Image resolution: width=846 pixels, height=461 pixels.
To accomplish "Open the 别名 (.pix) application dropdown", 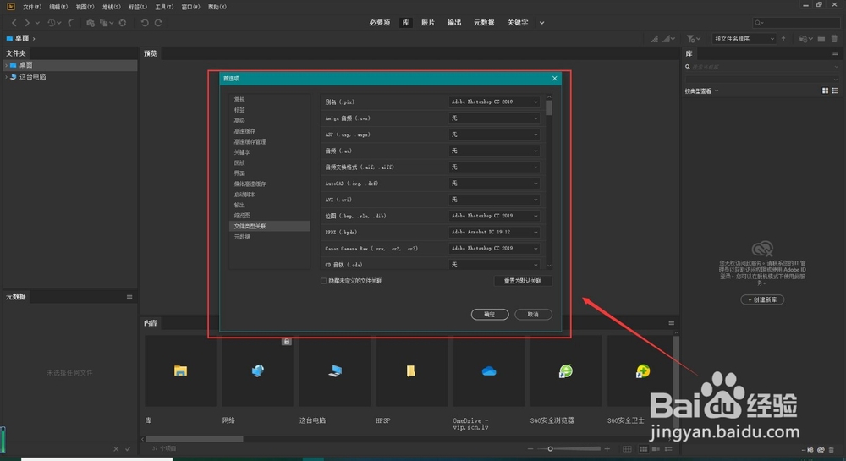I will click(x=494, y=102).
